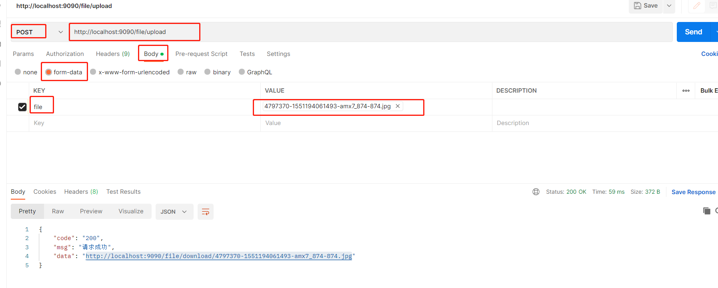Select the request Body tab
Screen dimensions: 718x288
(x=154, y=54)
